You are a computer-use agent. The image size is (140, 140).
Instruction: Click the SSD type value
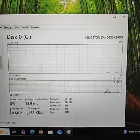pyautogui.click(x=67, y=112)
